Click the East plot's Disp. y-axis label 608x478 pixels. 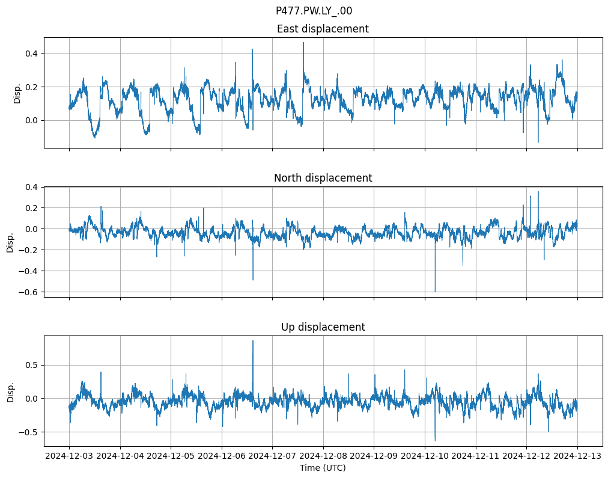coord(17,93)
